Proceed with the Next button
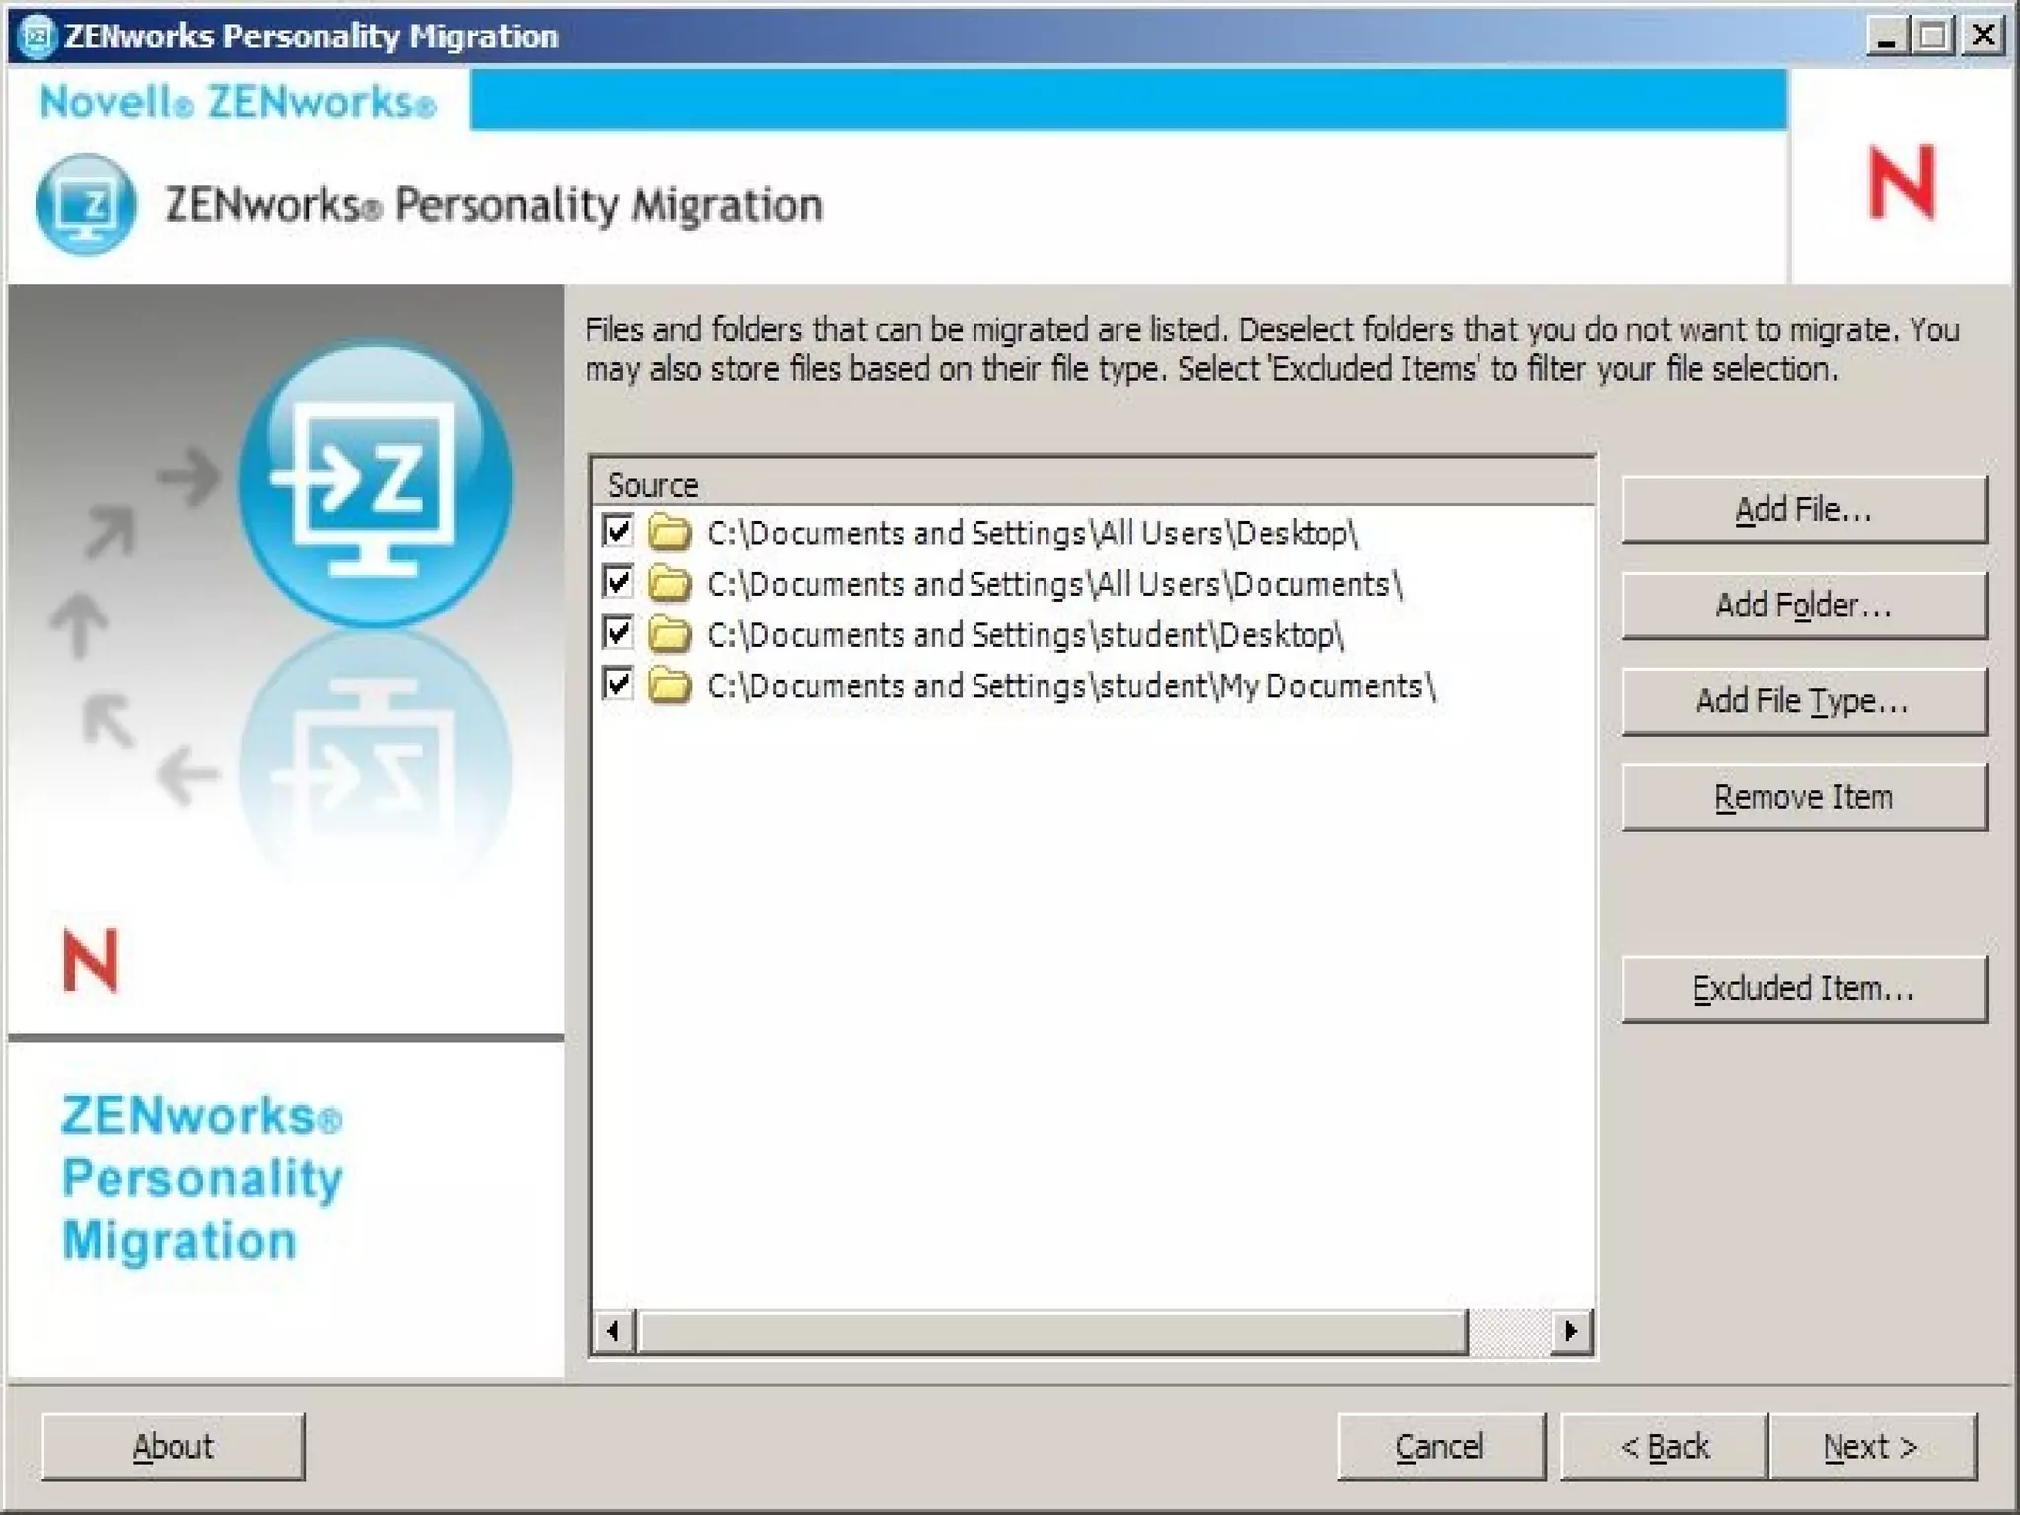 click(x=1871, y=1447)
